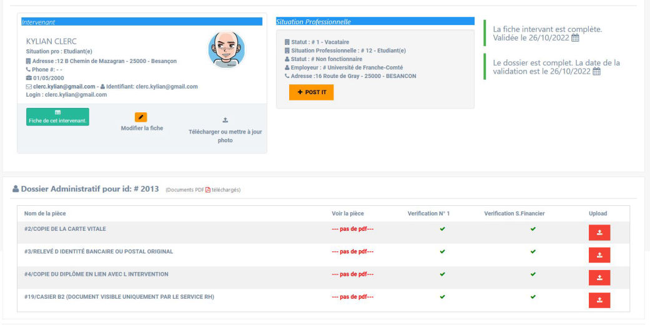
Task: Upload file for Copie du diplôme
Action: pyautogui.click(x=599, y=278)
